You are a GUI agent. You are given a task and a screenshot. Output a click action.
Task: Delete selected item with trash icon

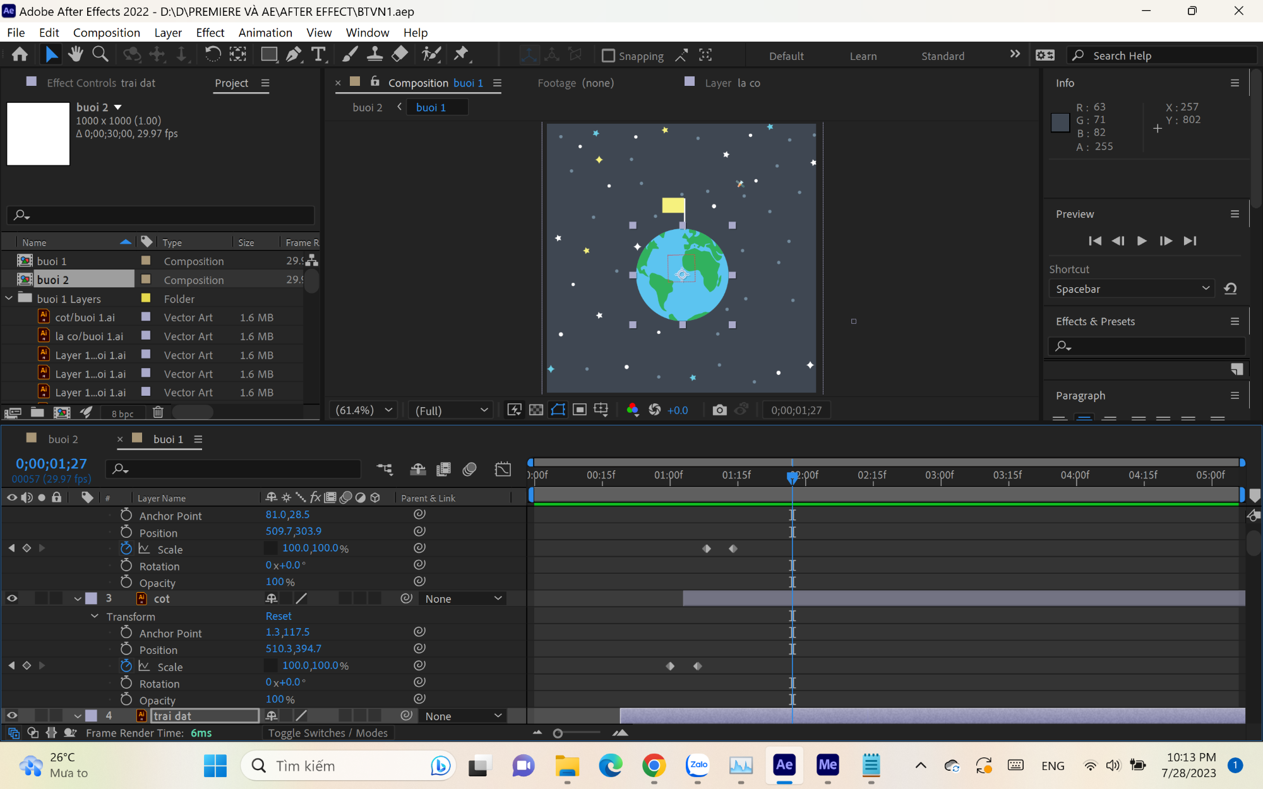coord(158,412)
